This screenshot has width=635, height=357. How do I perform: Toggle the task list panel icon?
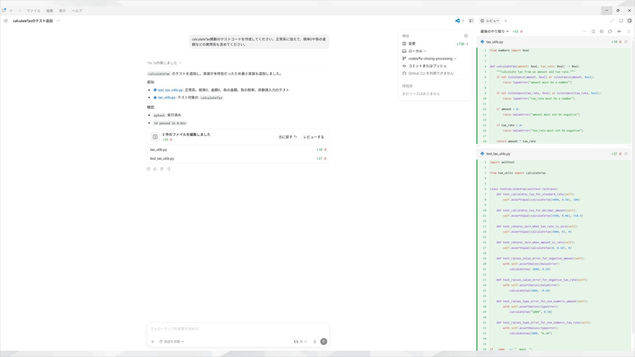471,21
